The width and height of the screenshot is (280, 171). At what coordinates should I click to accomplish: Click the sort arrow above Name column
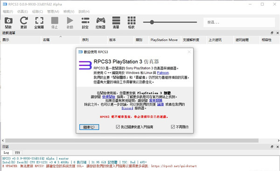61,36
